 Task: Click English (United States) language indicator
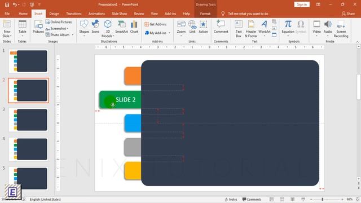(x=45, y=199)
